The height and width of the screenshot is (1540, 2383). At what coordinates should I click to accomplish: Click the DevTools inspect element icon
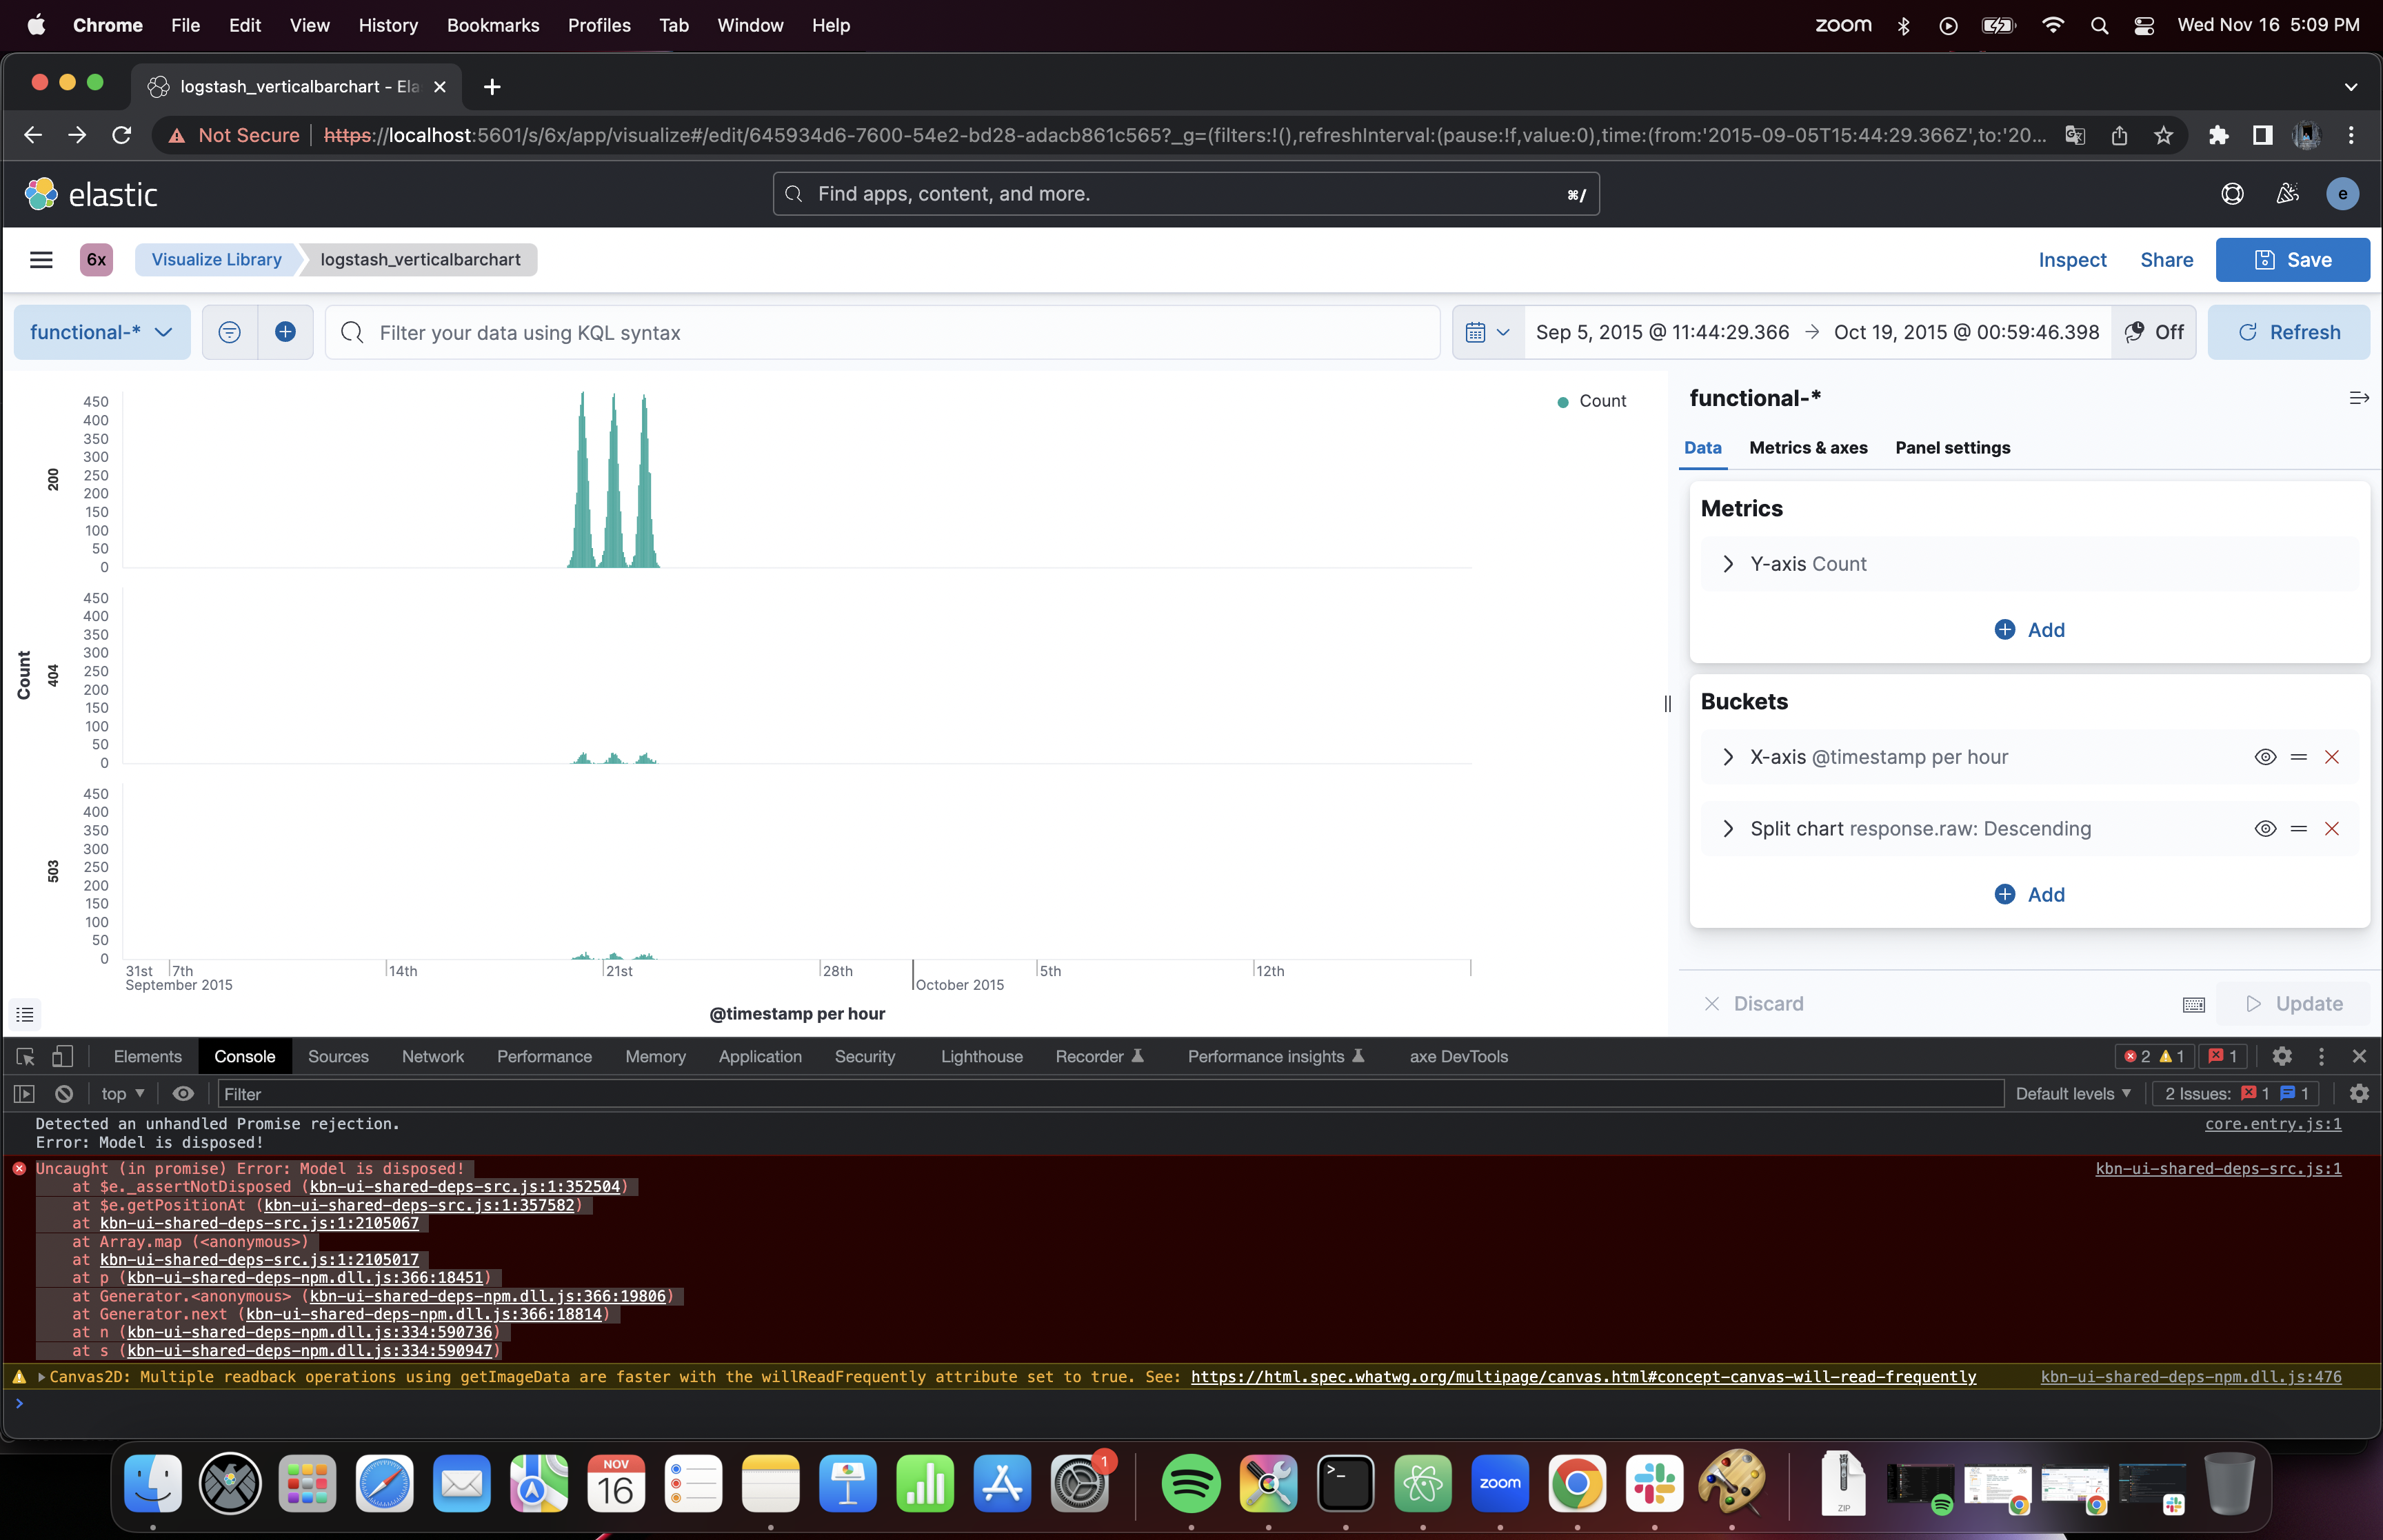coord(26,1056)
